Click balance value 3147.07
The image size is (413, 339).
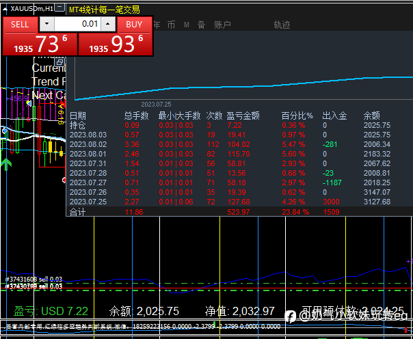coord(377,192)
